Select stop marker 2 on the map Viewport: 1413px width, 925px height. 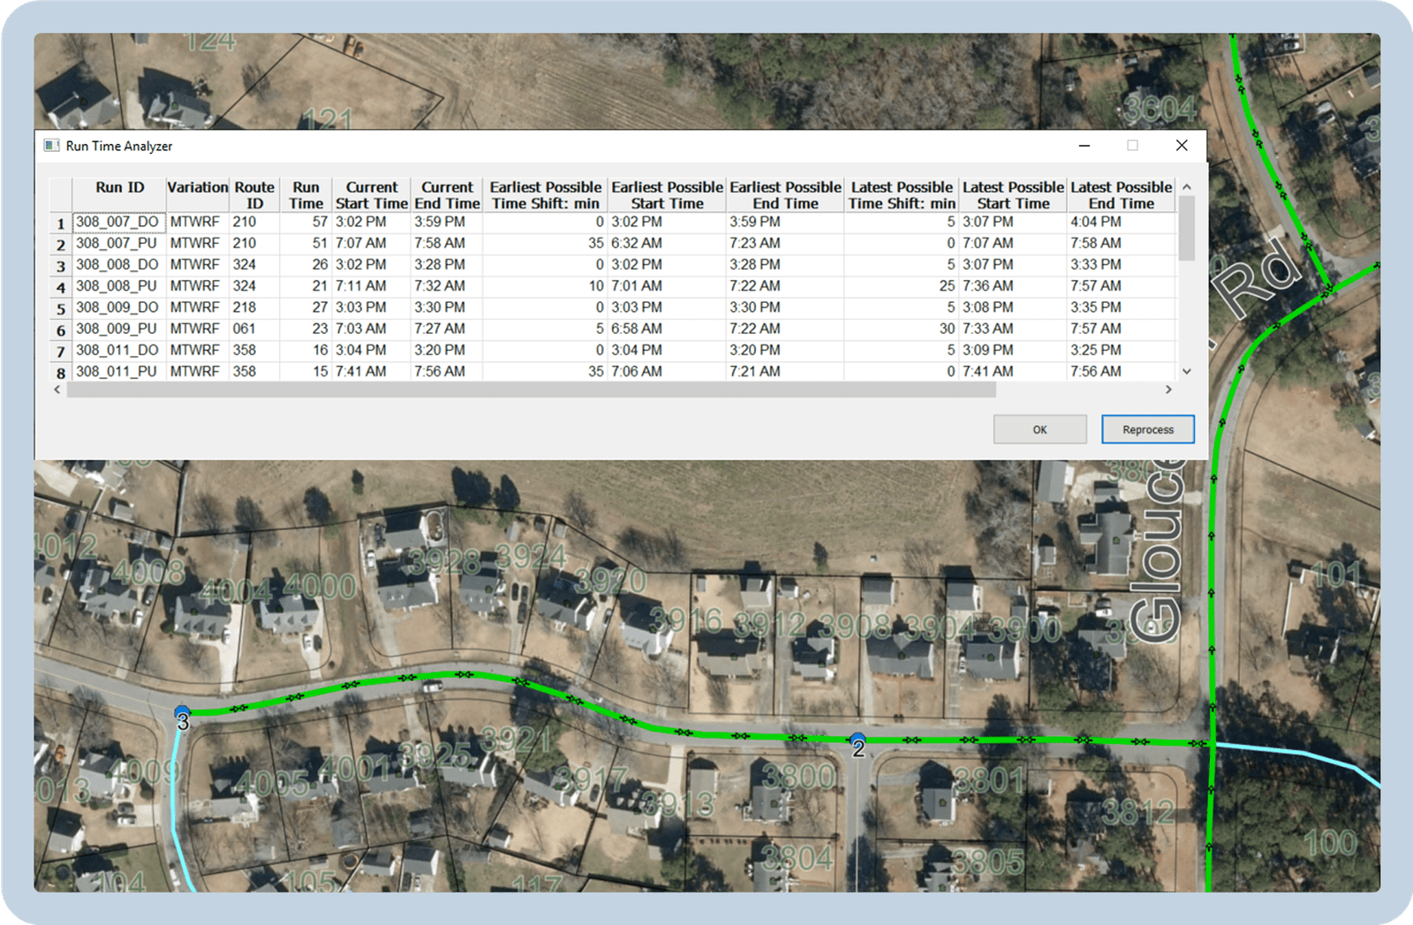pyautogui.click(x=858, y=743)
